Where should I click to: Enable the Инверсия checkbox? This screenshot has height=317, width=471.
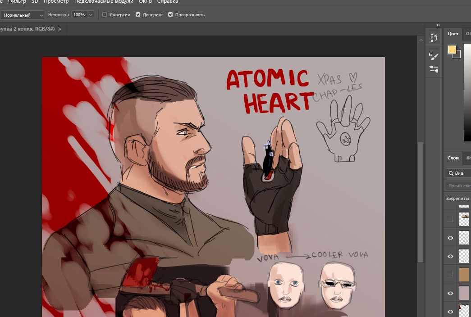click(105, 14)
